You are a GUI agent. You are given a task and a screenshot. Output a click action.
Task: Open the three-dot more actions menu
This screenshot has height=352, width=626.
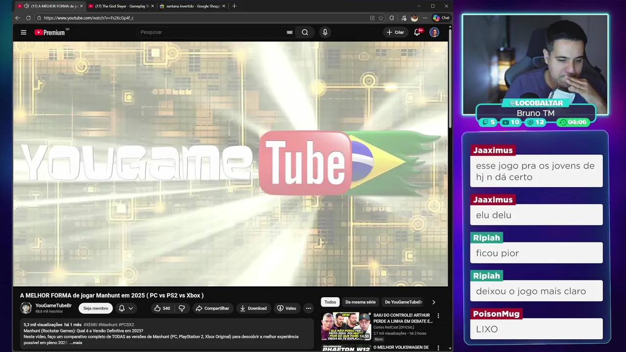[x=308, y=308]
